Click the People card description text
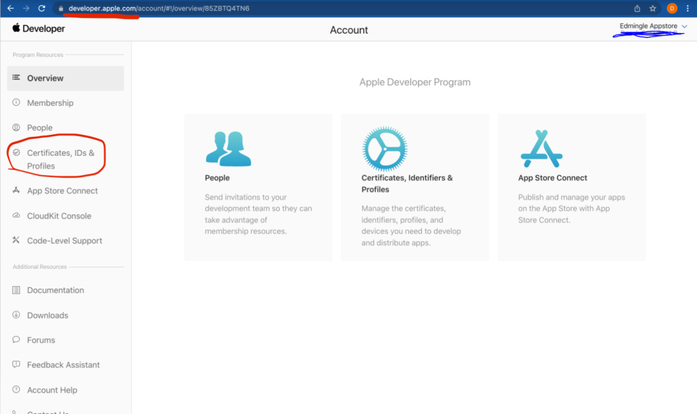Viewport: 697px width, 414px height. click(258, 214)
